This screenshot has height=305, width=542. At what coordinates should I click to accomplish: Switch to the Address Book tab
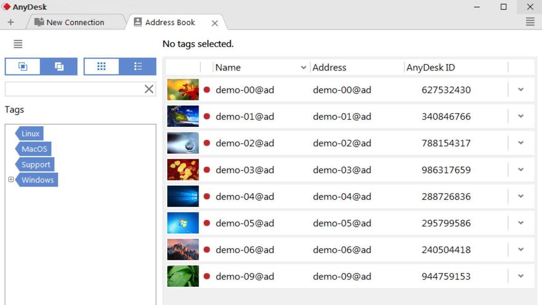click(x=169, y=22)
